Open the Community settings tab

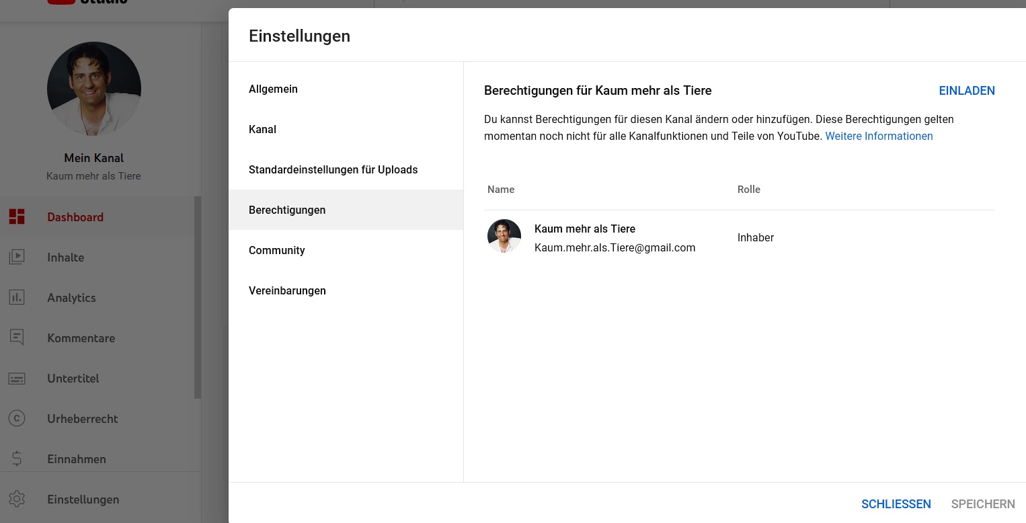pyautogui.click(x=276, y=250)
